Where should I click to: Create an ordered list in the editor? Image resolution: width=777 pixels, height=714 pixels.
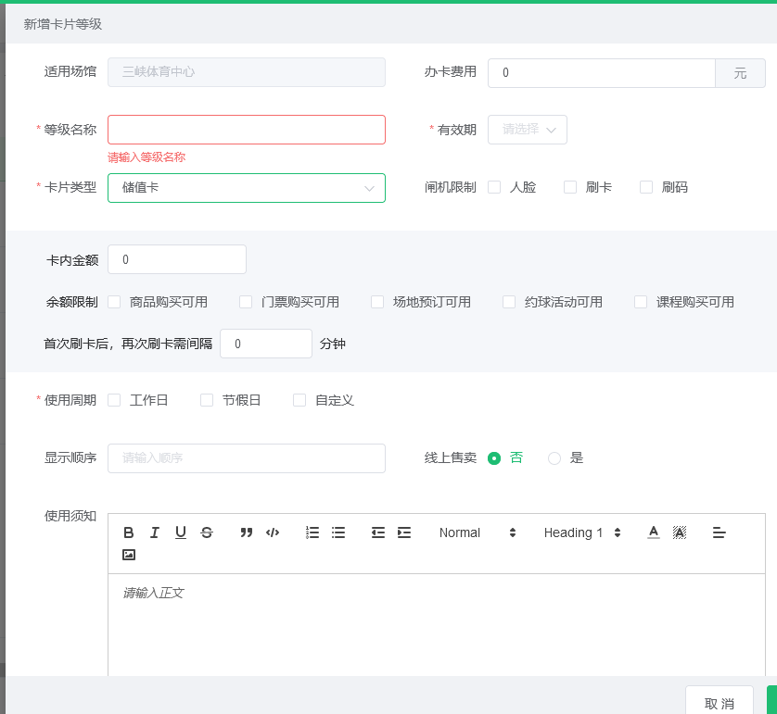pyautogui.click(x=312, y=532)
